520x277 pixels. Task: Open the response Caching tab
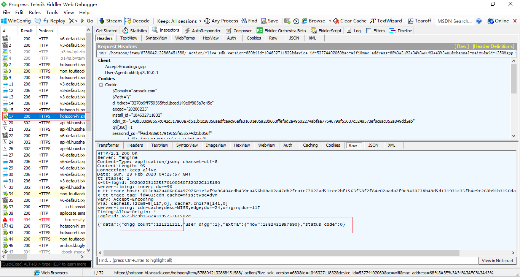click(x=310, y=145)
